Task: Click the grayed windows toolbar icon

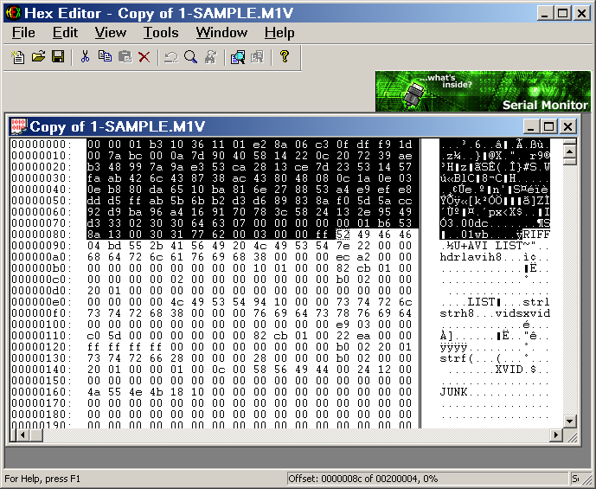Action: pyautogui.click(x=257, y=57)
